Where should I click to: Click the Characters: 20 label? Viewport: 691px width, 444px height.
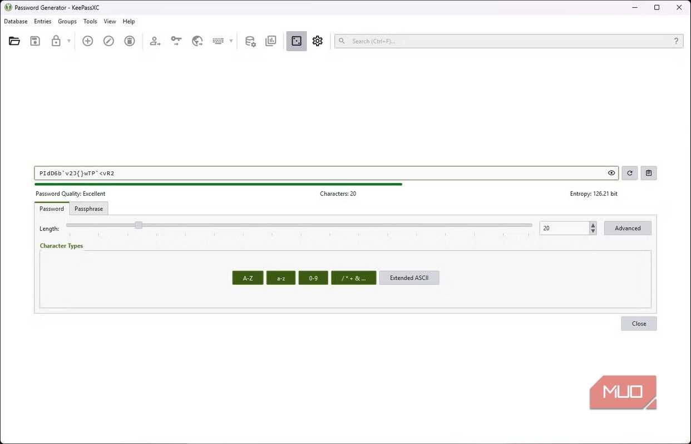coord(338,194)
